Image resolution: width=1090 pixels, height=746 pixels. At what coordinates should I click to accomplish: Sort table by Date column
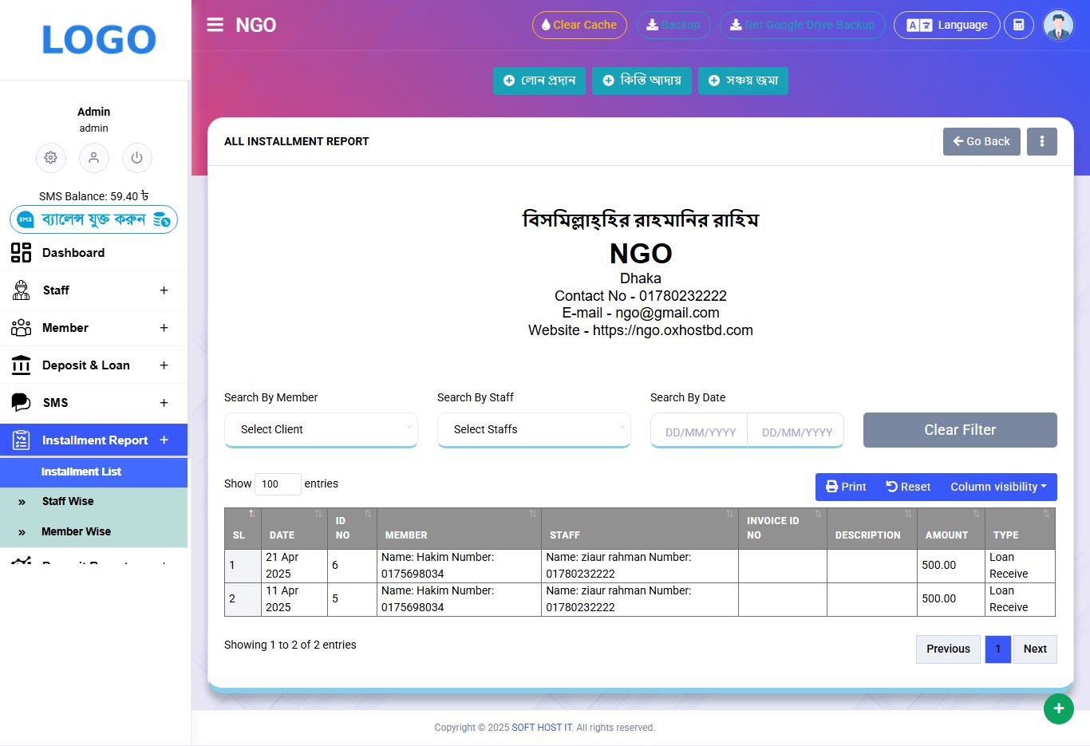point(294,528)
